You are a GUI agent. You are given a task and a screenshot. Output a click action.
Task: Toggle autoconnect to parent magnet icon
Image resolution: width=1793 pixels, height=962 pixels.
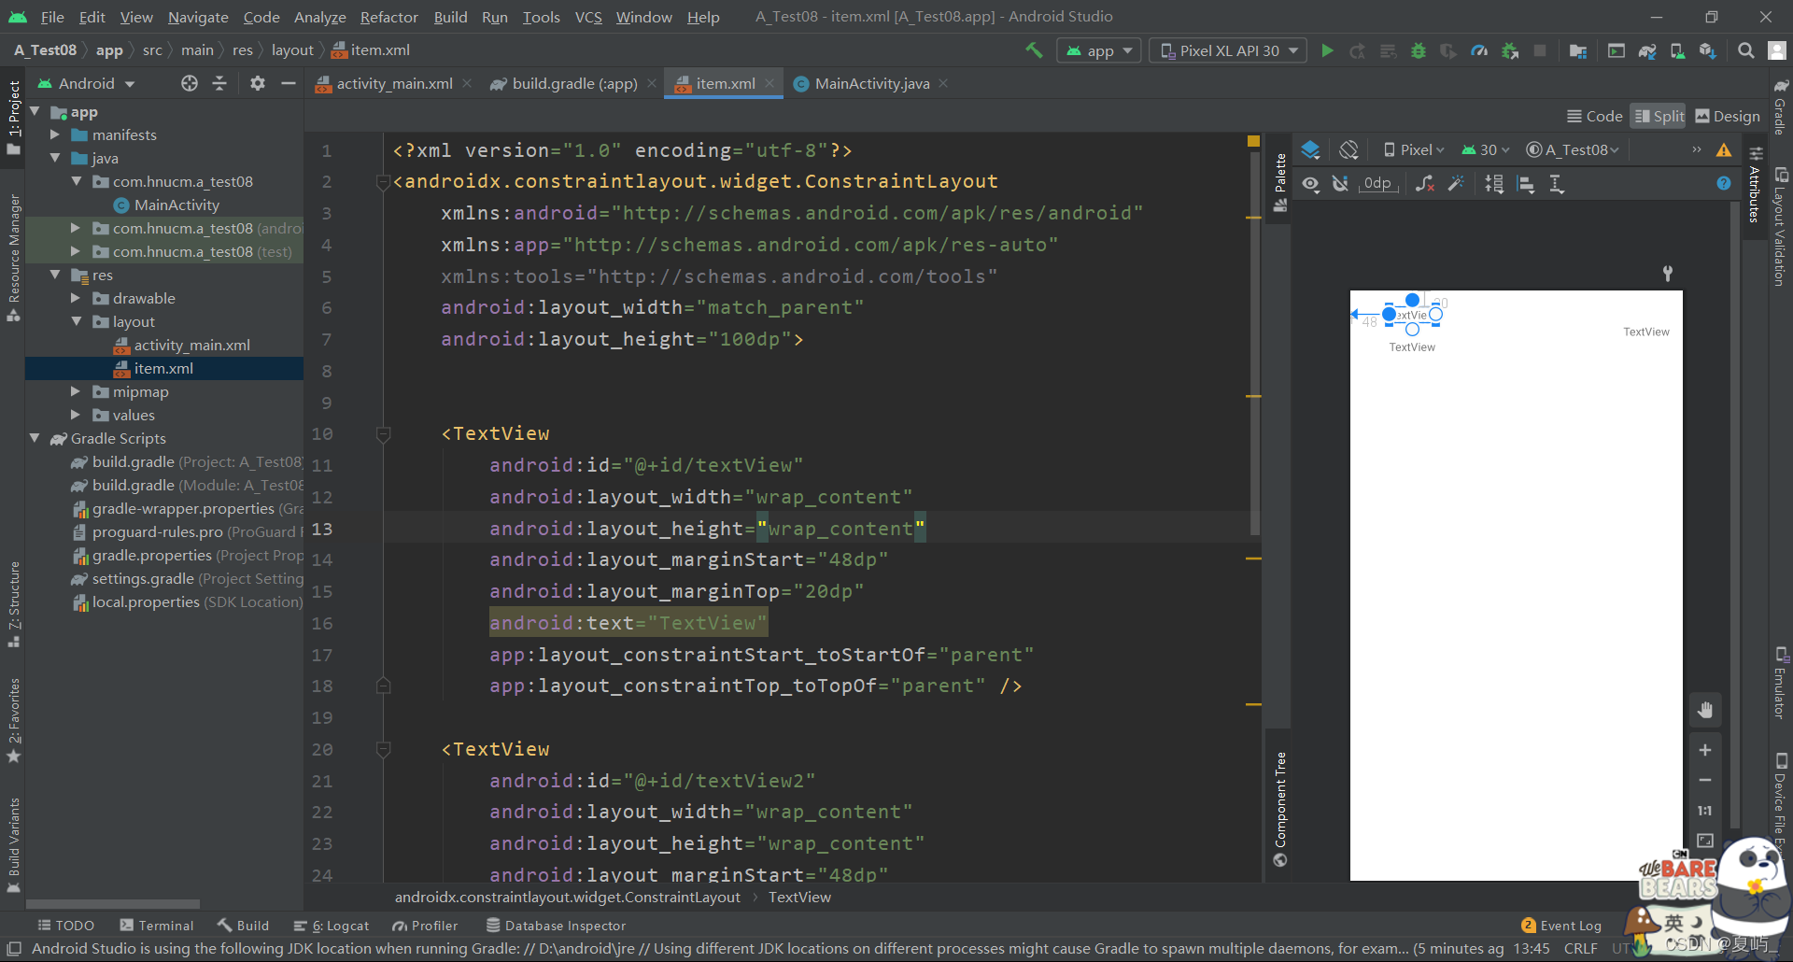pos(1340,184)
